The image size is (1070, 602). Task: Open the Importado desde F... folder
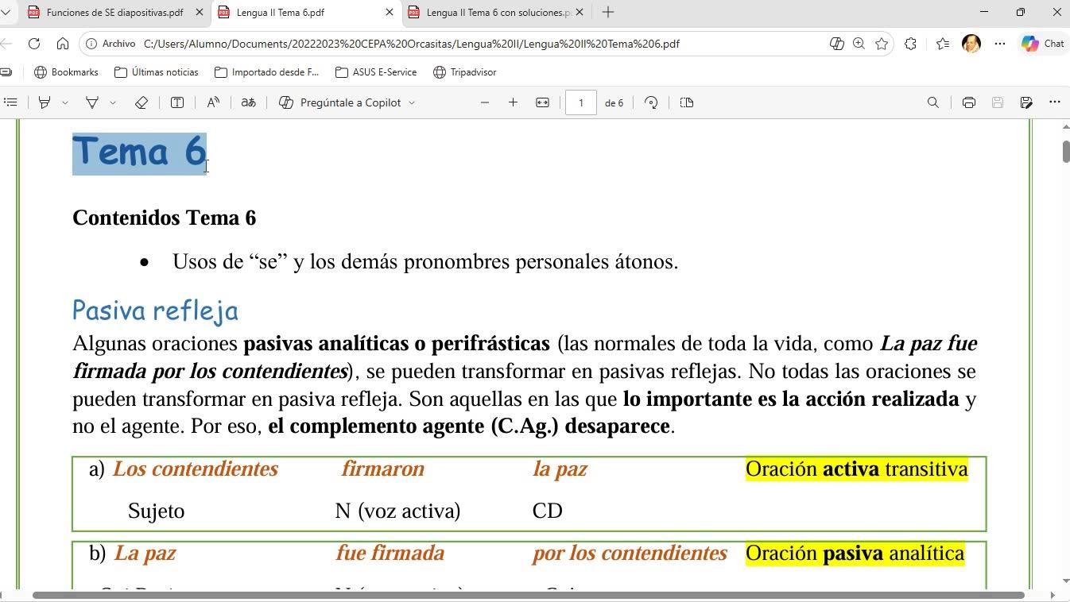pyautogui.click(x=267, y=72)
